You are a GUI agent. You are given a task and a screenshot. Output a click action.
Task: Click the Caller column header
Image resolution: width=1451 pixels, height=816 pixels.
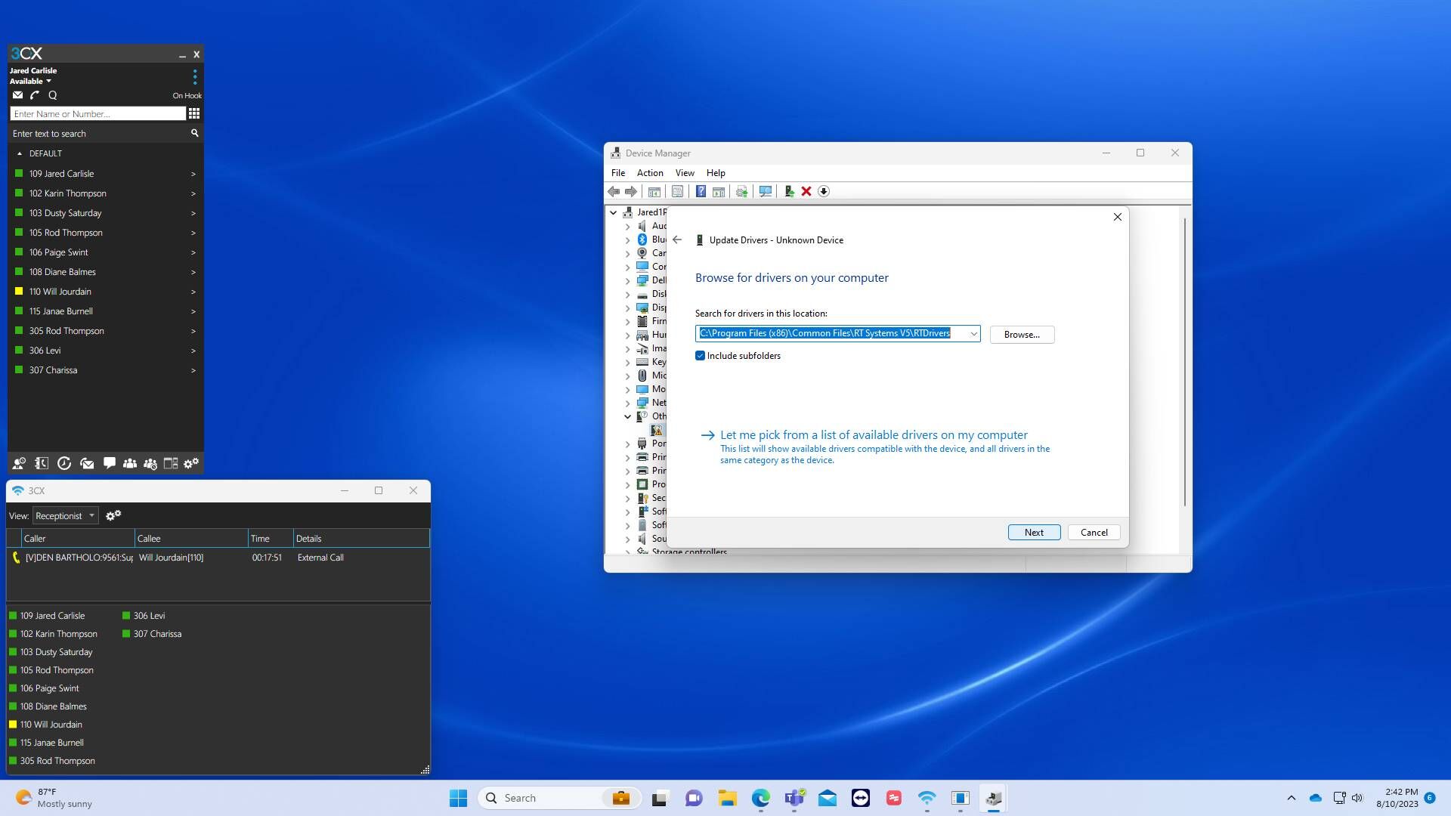78,539
